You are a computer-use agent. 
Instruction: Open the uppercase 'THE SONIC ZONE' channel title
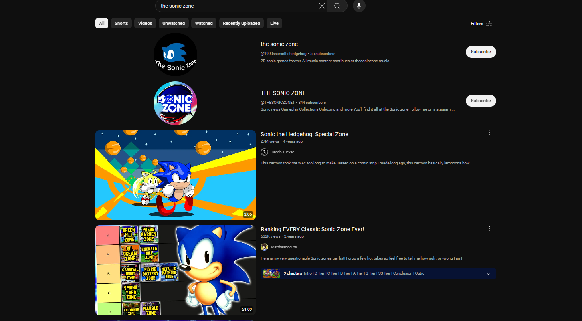(x=283, y=93)
